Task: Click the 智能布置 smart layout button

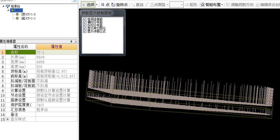Action: pos(210,5)
